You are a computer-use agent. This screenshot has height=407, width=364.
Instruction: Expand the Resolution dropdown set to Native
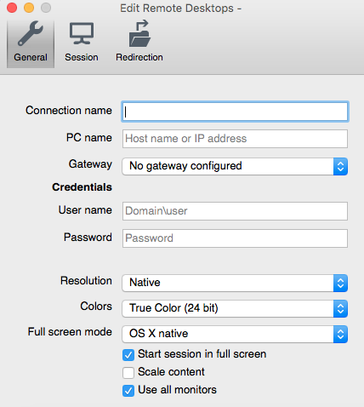pyautogui.click(x=235, y=283)
